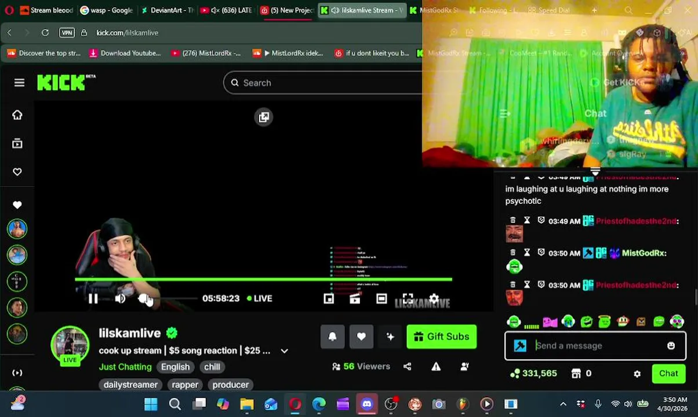Image resolution: width=698 pixels, height=417 pixels.
Task: Open Windows taskbar search
Action: pyautogui.click(x=174, y=404)
